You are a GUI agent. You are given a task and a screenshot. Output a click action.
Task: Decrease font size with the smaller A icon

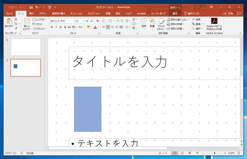(x=92, y=21)
